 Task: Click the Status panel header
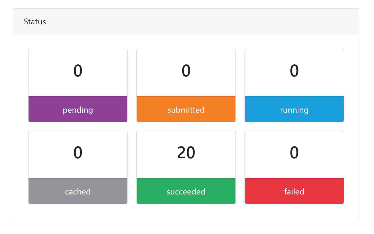point(186,22)
